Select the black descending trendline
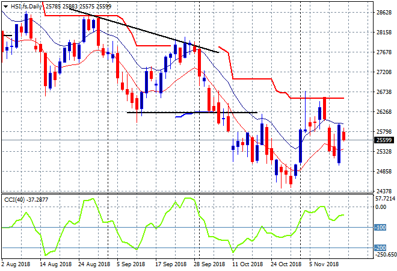The width and height of the screenshot is (397, 271). point(144,31)
